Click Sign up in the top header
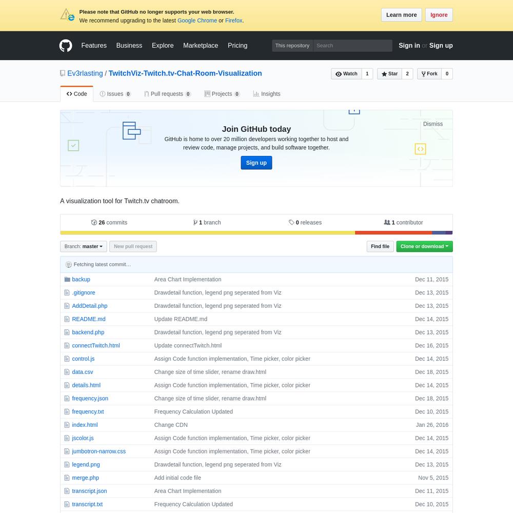513x513 pixels. point(441,46)
